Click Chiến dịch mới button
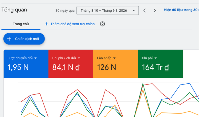This screenshot has height=117, width=199. coord(24,39)
